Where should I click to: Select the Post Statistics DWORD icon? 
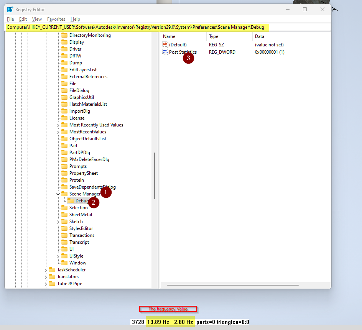coord(165,52)
